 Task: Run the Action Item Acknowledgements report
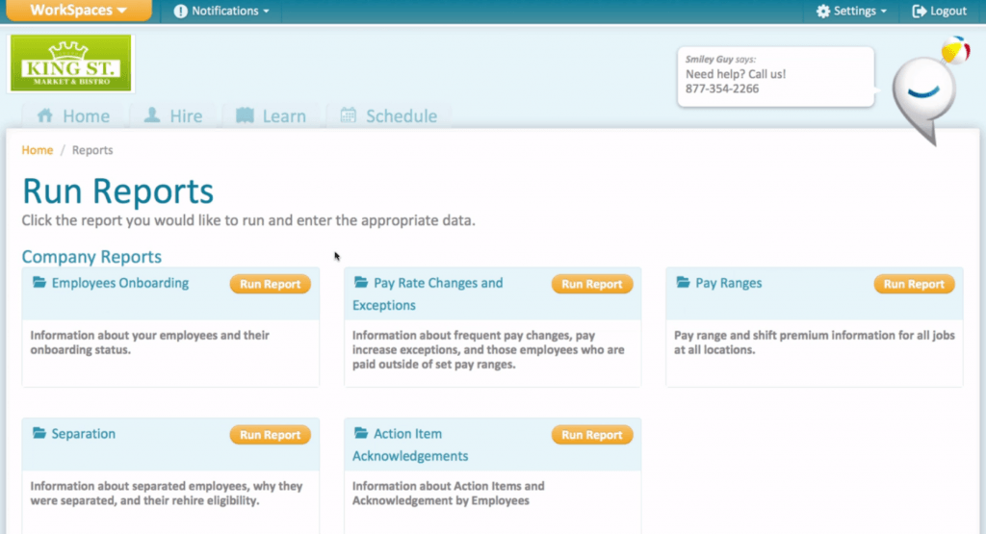click(592, 435)
